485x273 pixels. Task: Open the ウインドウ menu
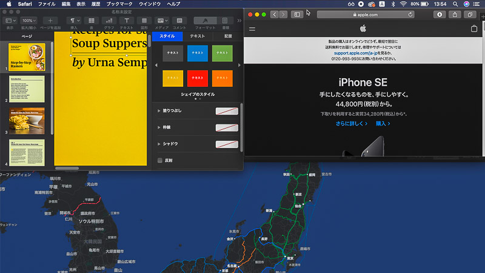(150, 4)
